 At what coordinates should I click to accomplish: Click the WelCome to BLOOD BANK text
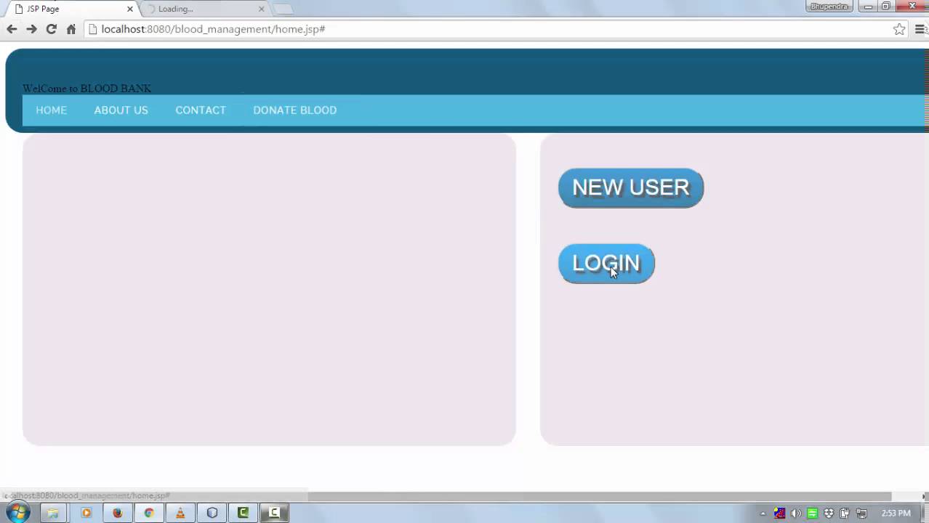tap(87, 89)
